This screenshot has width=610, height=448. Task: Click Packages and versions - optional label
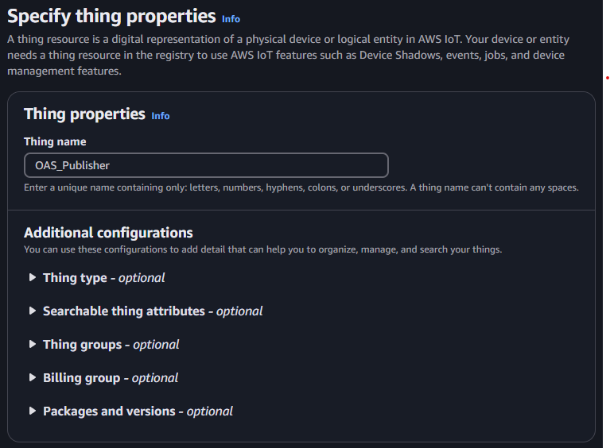[x=138, y=411]
